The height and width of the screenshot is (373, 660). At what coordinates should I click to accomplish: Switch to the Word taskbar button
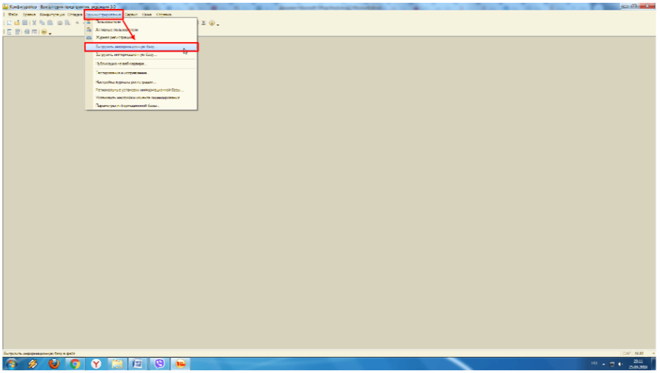pyautogui.click(x=138, y=364)
